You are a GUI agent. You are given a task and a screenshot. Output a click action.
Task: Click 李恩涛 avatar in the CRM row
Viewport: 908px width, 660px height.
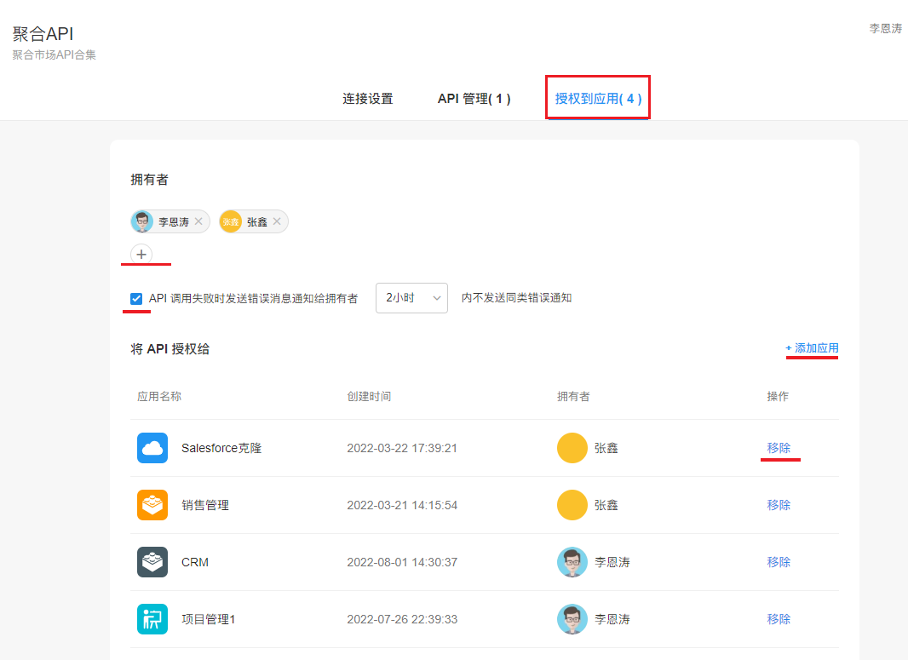coord(572,562)
